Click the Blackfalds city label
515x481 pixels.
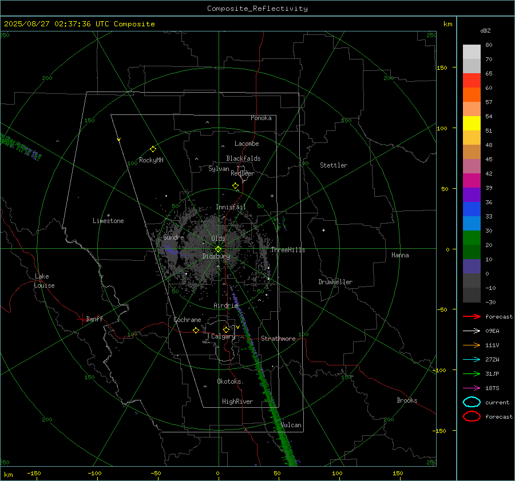243,158
